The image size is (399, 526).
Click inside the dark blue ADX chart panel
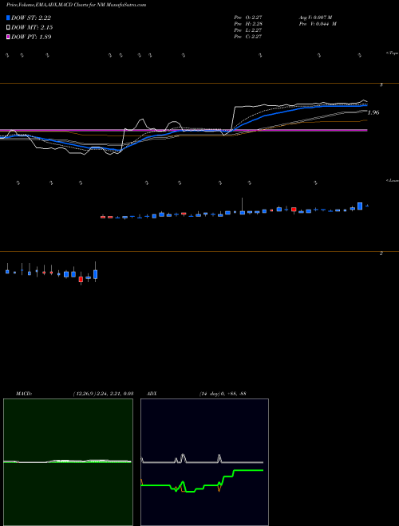[x=204, y=462]
